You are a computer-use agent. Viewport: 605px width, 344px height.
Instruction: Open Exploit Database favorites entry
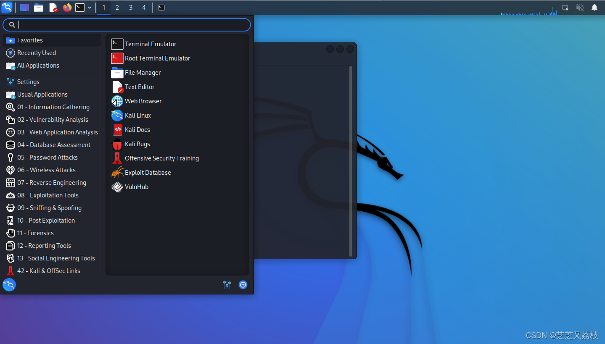[177, 173]
